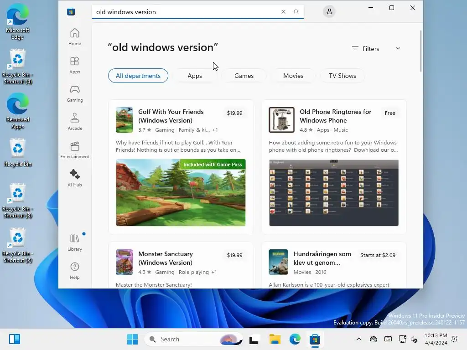This screenshot has width=467, height=350.
Task: Click the network display tray icon
Action: point(402,339)
